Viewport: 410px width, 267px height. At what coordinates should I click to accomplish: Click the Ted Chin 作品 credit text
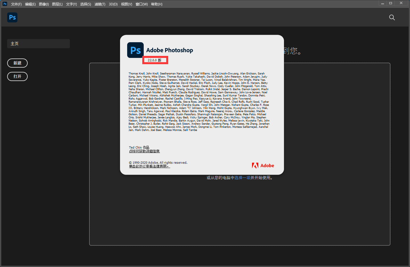(139, 147)
